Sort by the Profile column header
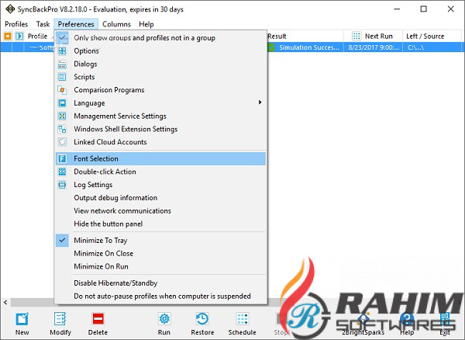Screen dimensions: 465x340 point(37,36)
